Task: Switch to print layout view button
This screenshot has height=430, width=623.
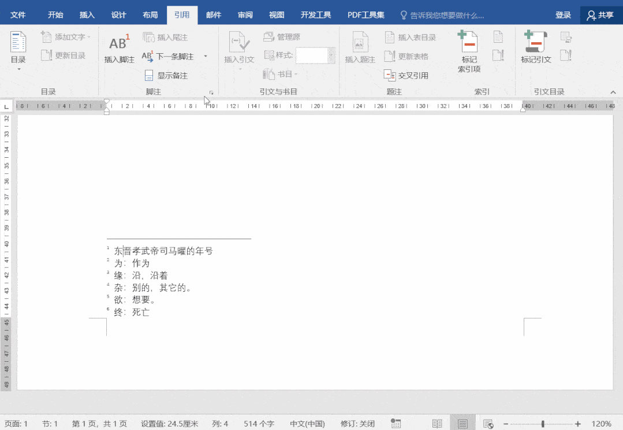Action: point(462,424)
